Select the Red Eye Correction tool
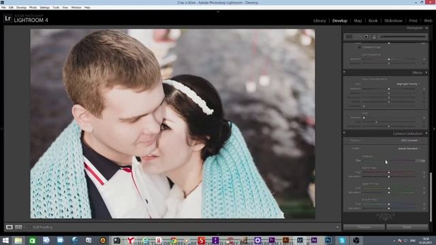Viewport: 436px width, 245px height. pos(367,37)
